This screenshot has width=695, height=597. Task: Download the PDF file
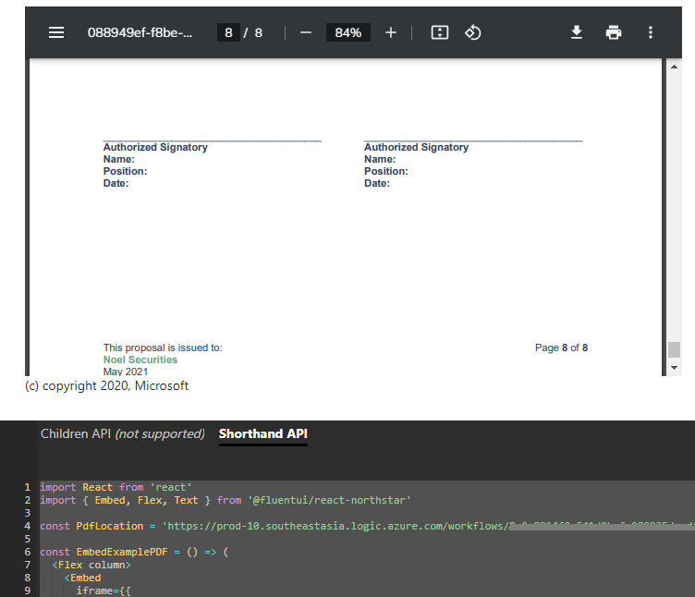[x=576, y=32]
